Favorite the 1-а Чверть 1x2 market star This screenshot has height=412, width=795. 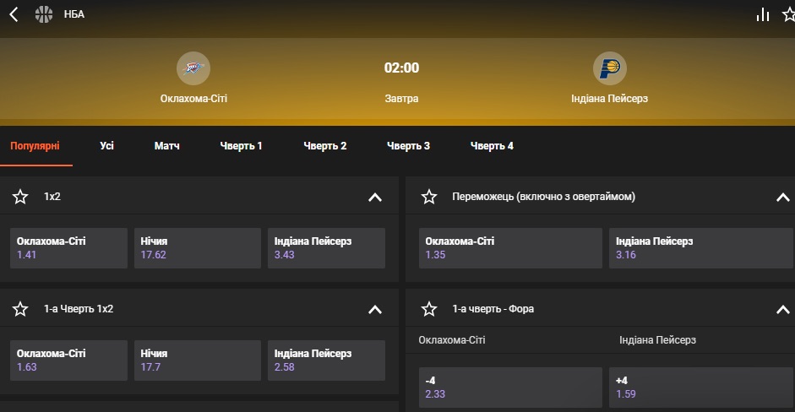point(20,309)
